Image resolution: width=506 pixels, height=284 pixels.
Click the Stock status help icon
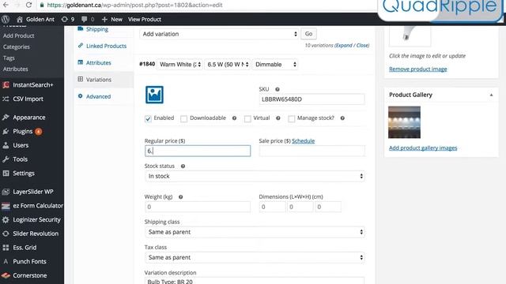click(x=183, y=166)
